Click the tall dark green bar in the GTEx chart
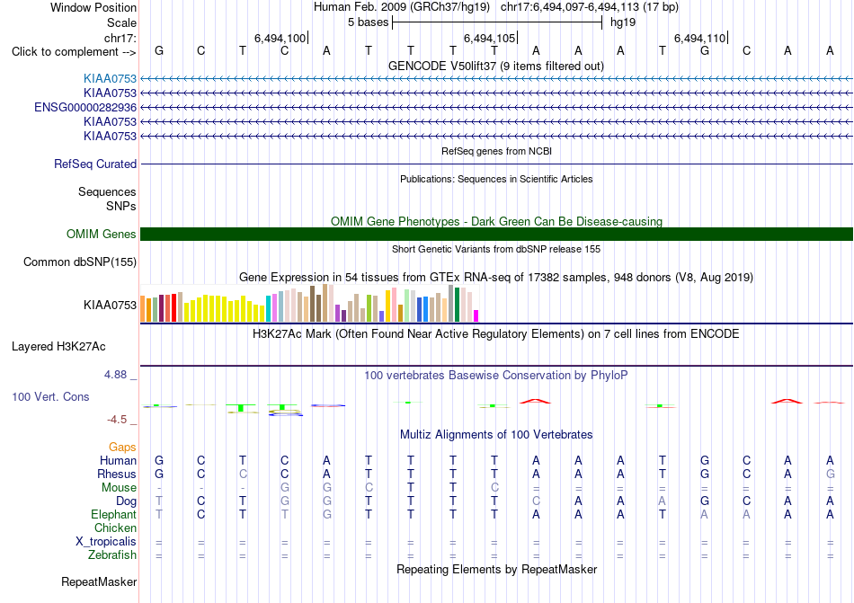The height and width of the screenshot is (603, 854). [x=457, y=305]
